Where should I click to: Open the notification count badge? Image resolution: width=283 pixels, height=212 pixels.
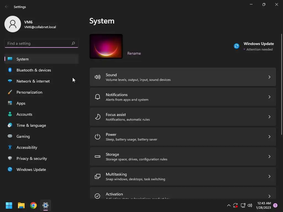[x=275, y=205]
